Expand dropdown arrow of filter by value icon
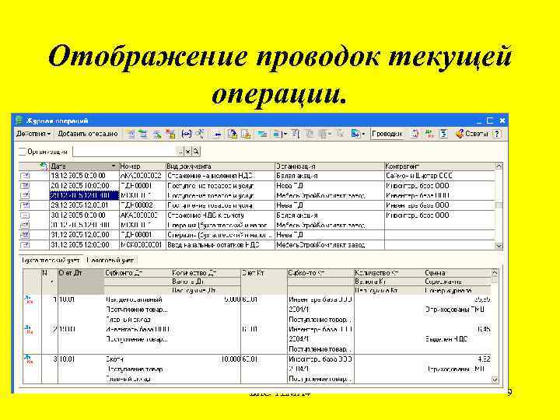Viewport: 560px width, 420px height. (x=285, y=135)
